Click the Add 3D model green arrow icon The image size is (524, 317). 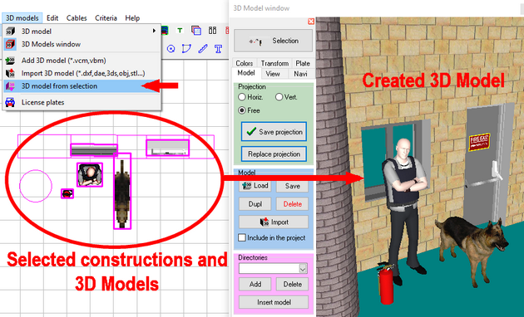pyautogui.click(x=10, y=61)
